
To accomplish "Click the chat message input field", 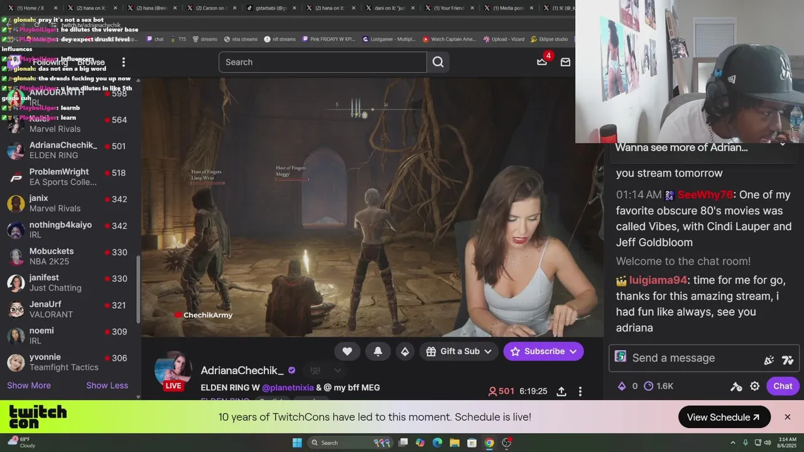I will pos(703,358).
